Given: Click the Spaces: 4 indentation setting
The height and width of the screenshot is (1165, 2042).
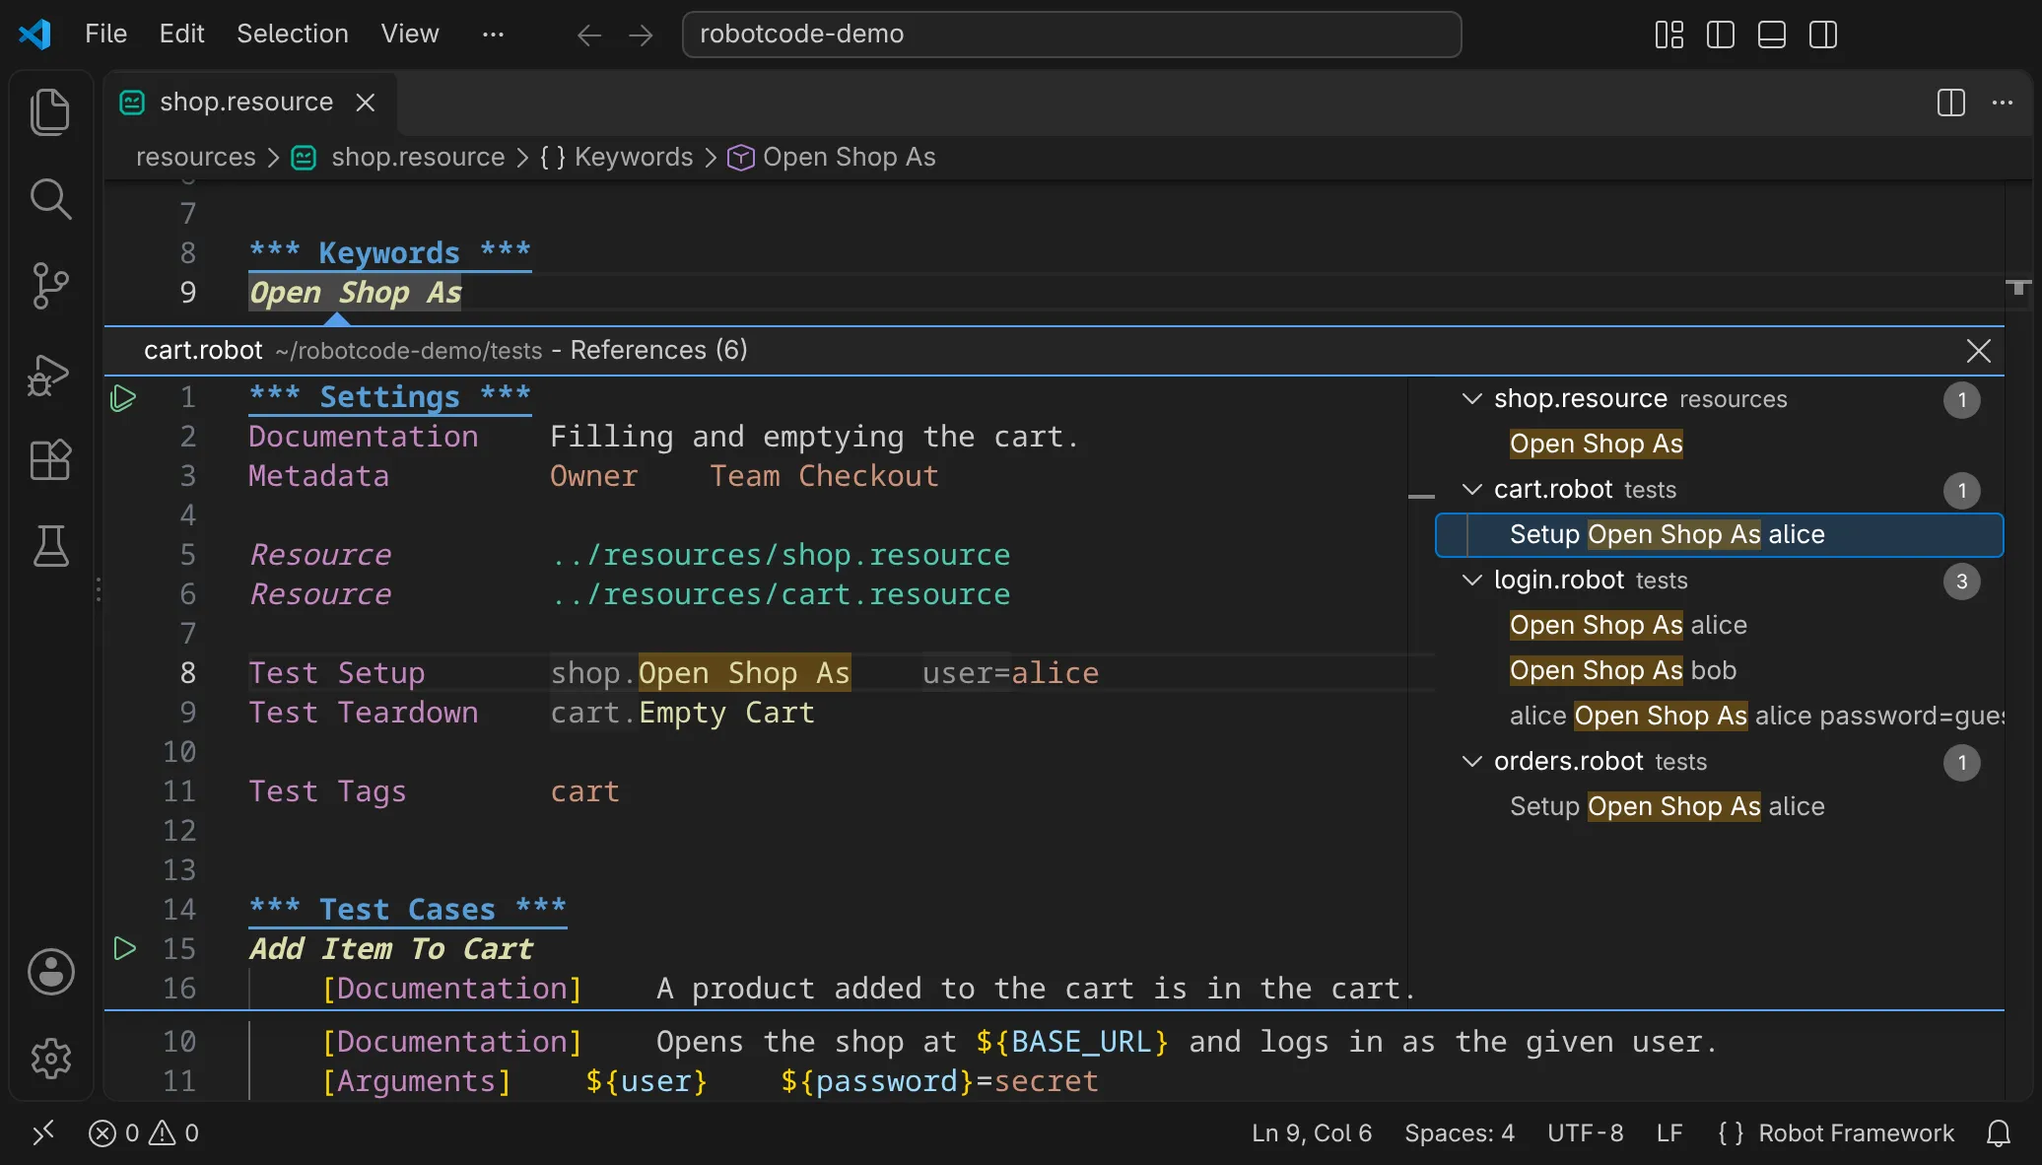Looking at the screenshot, I should click(x=1460, y=1133).
